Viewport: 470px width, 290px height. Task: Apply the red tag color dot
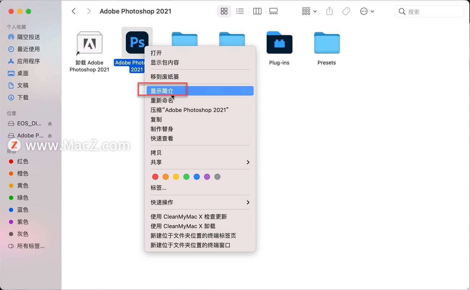pos(155,177)
